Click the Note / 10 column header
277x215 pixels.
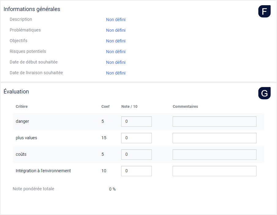tap(129, 107)
